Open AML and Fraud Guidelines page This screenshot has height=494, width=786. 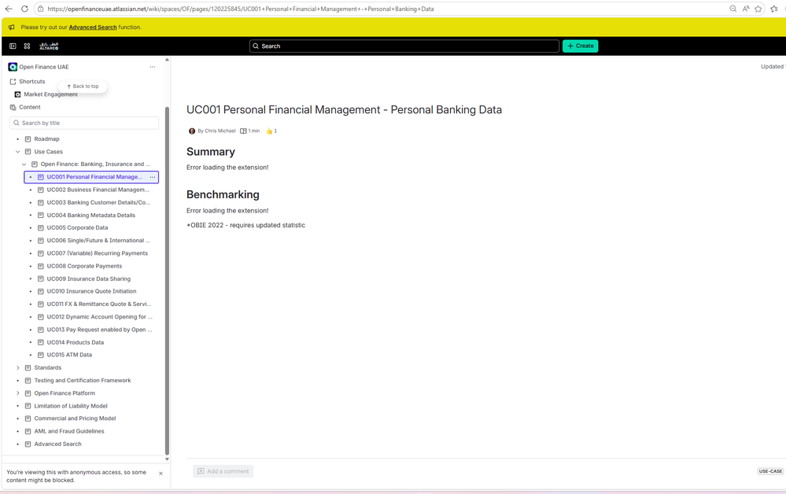tap(69, 431)
